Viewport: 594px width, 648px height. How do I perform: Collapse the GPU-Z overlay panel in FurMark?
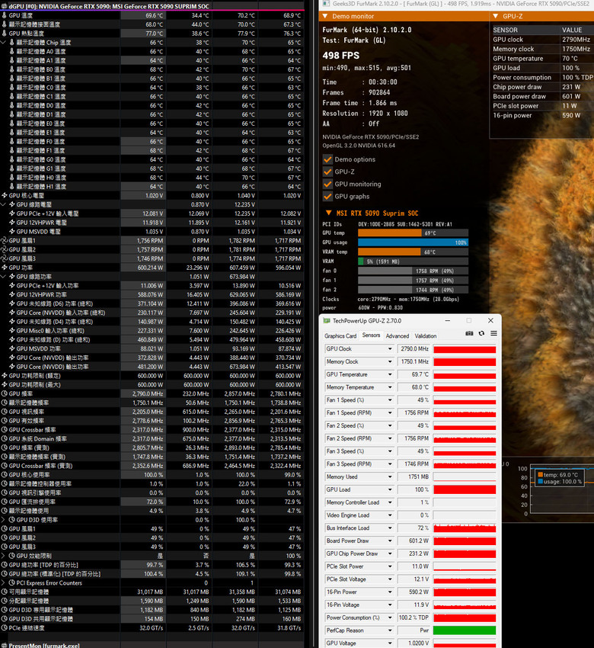click(x=496, y=16)
